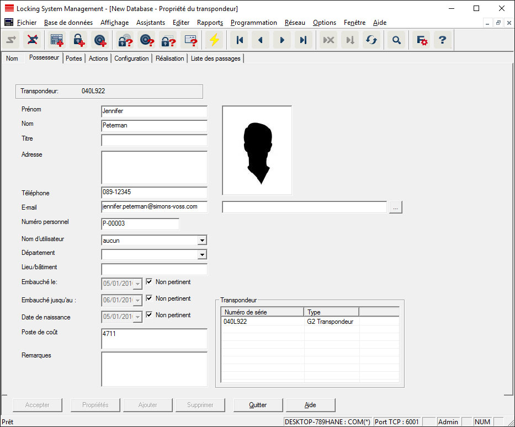Click the yellow lightning bolt programming icon

[214, 40]
